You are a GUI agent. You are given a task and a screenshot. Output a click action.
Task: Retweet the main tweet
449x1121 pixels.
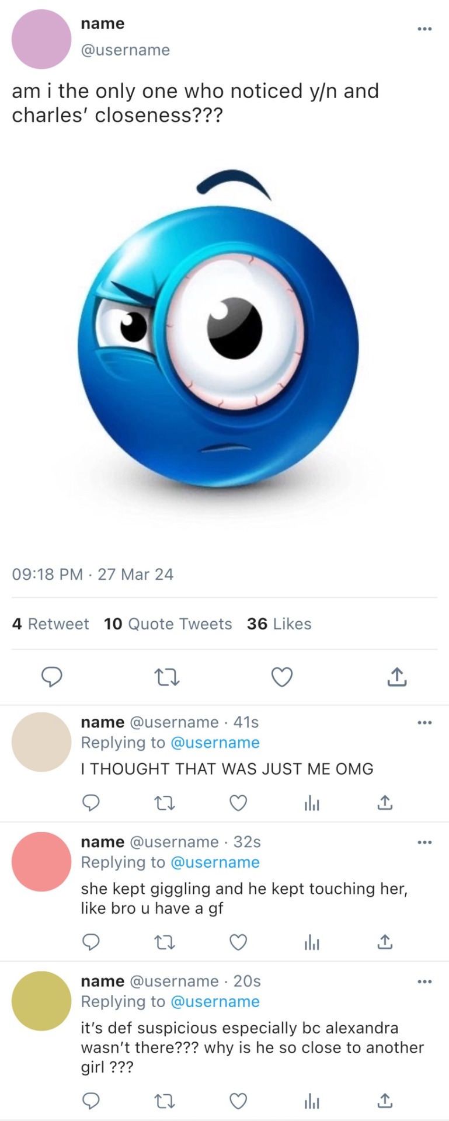[x=166, y=677]
